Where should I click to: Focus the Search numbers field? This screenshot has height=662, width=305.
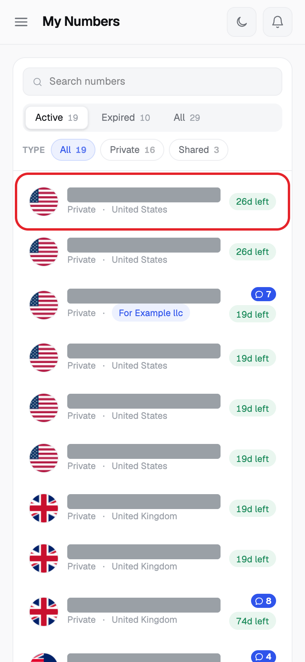(x=152, y=82)
